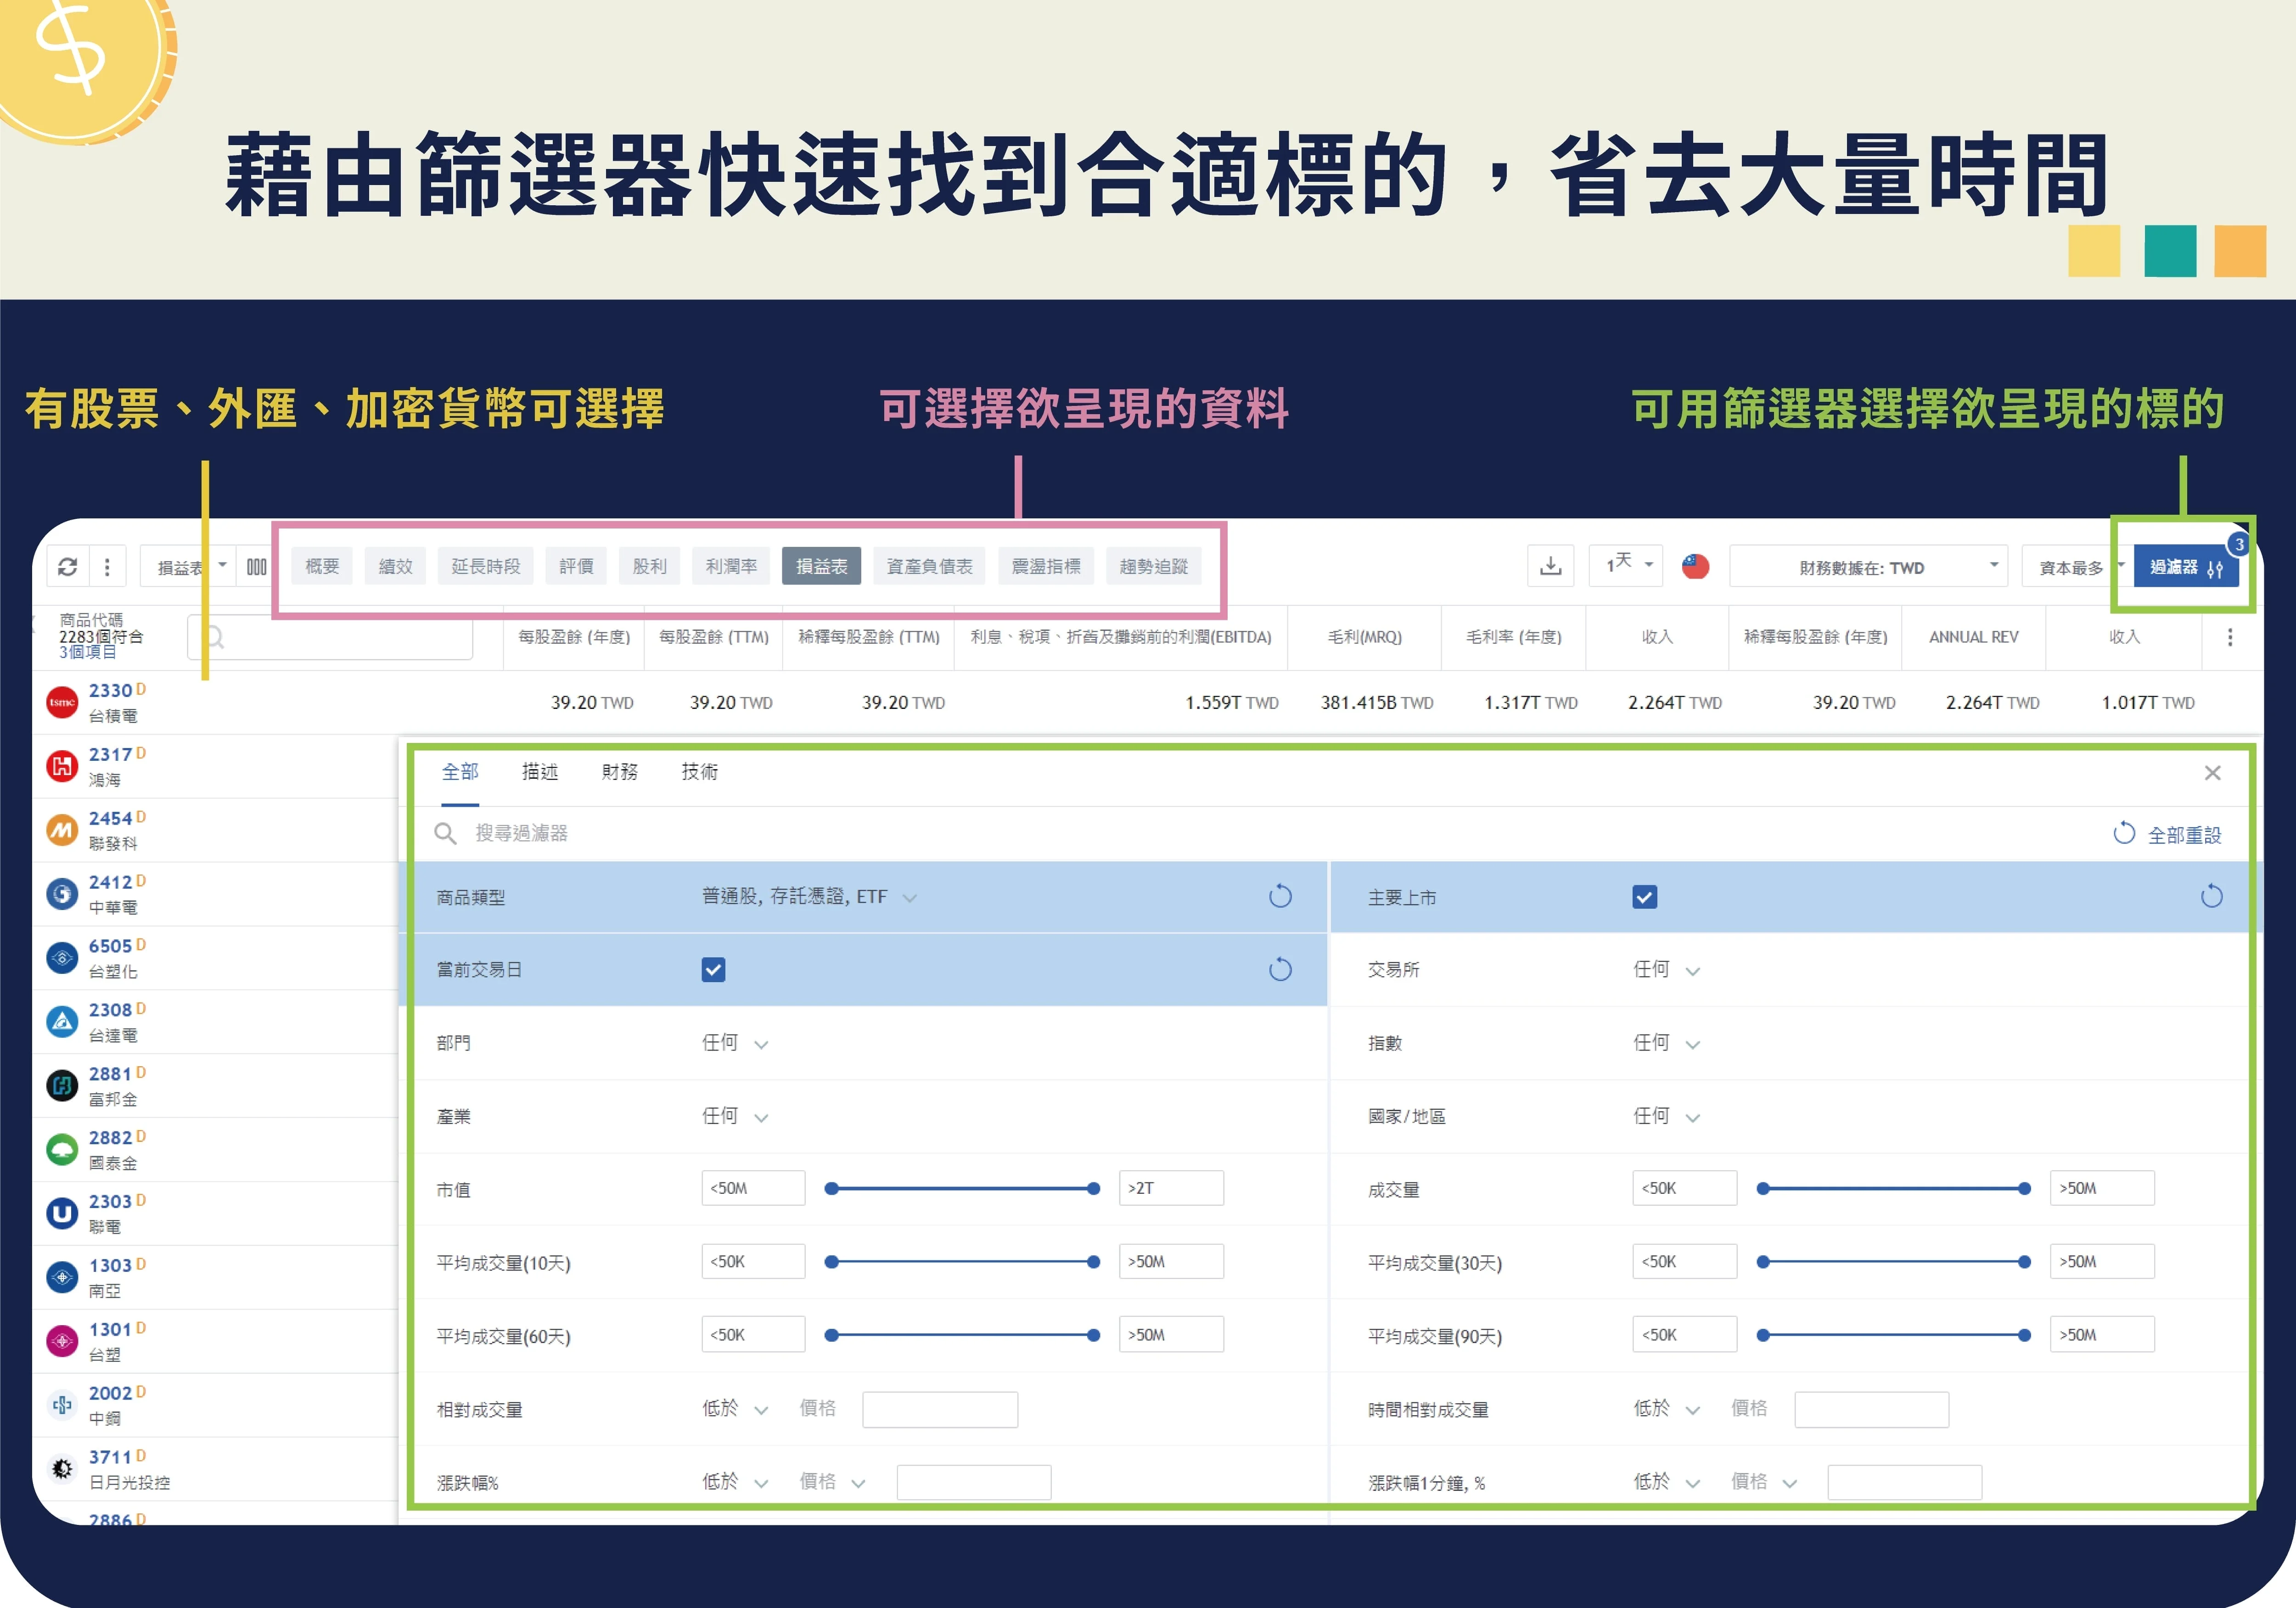Expand the 部門 dropdown
This screenshot has height=1608, width=2296.
[735, 1043]
